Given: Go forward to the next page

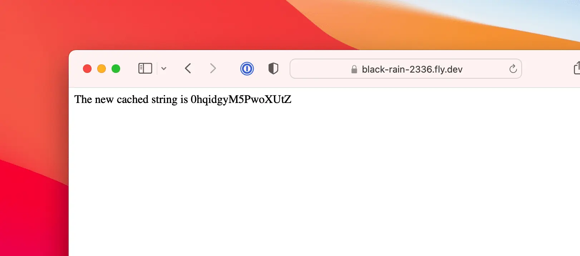Looking at the screenshot, I should point(213,68).
